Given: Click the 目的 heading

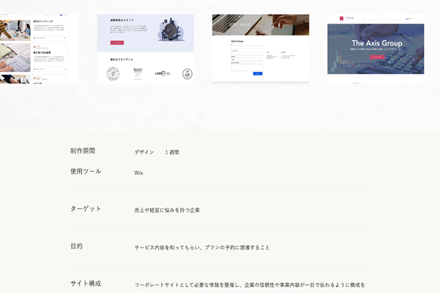Looking at the screenshot, I should click(76, 246).
